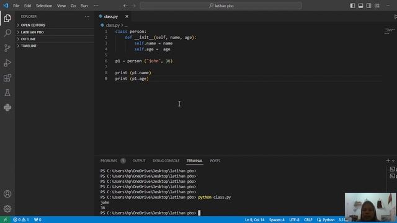Open the Go menu

point(73,6)
